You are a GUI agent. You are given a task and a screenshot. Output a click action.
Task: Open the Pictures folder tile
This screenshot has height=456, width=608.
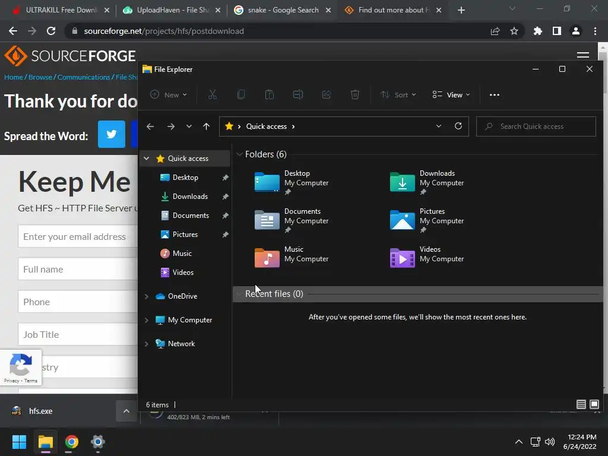point(428,220)
